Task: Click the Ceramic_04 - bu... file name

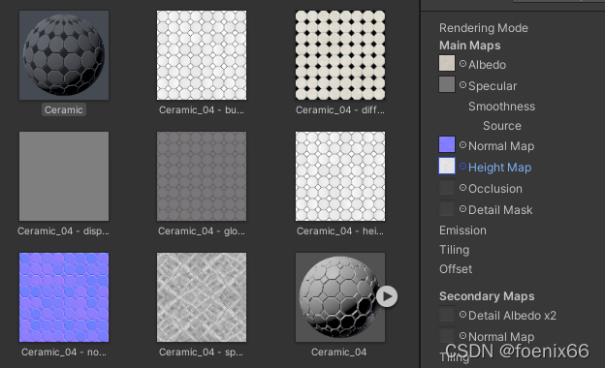Action: (202, 109)
